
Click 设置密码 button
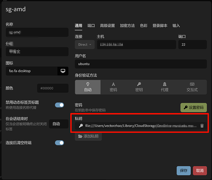tap(194, 108)
